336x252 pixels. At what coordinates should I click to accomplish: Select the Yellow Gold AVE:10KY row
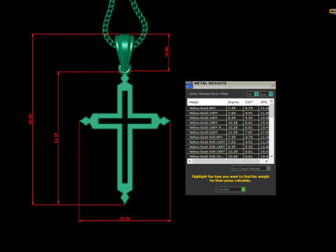tap(228, 142)
